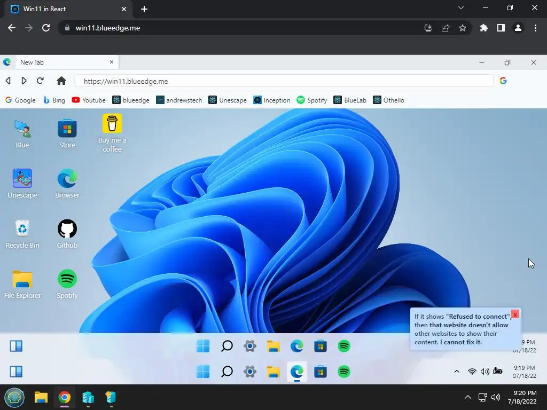This screenshot has width=547, height=410.
Task: Open Edge in inner taskbar
Action: [297, 346]
